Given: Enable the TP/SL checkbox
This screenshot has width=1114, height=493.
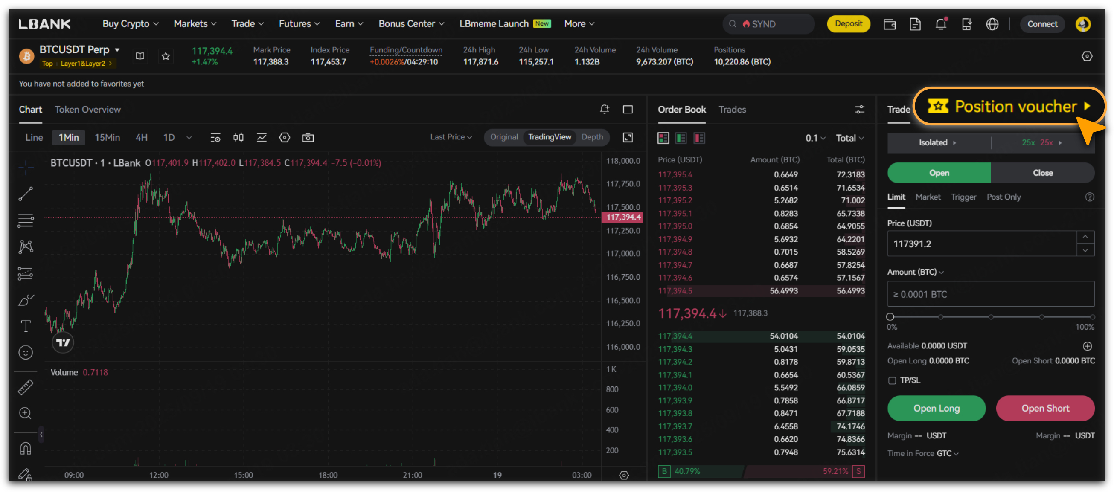Looking at the screenshot, I should click(x=892, y=381).
